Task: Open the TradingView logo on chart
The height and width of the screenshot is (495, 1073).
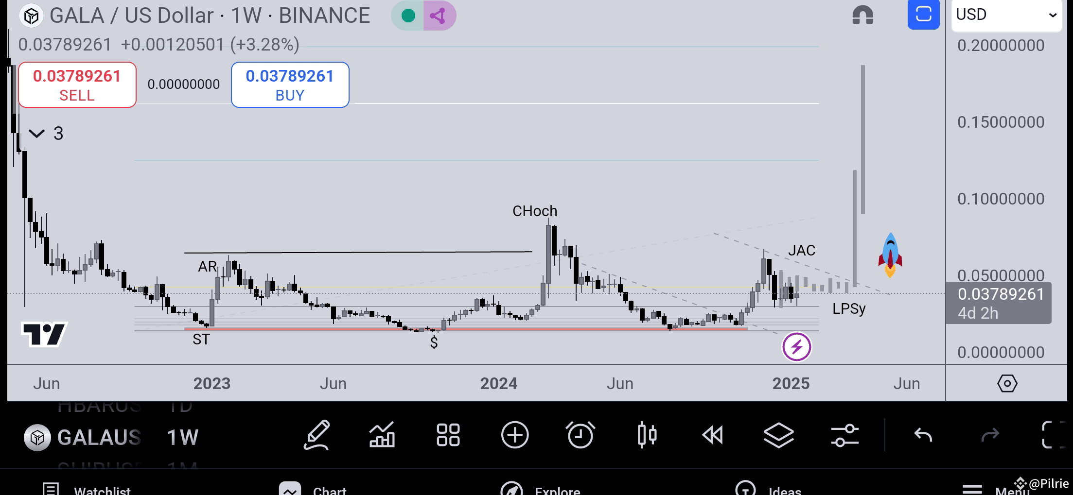Action: (44, 334)
